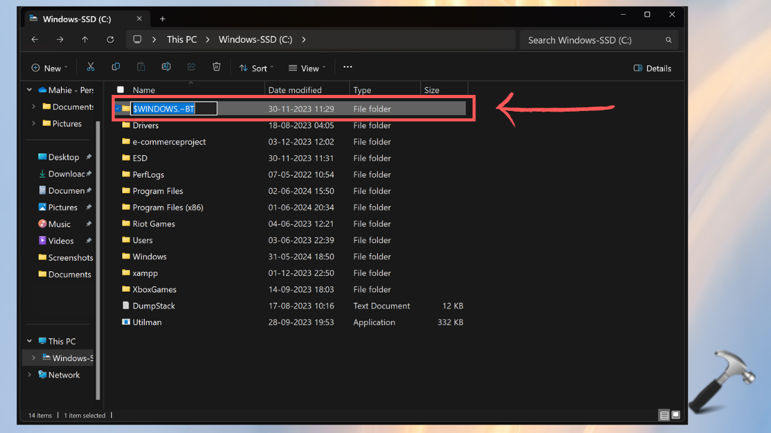Click the Network icon in sidebar
This screenshot has height=433, width=771.
(x=42, y=375)
